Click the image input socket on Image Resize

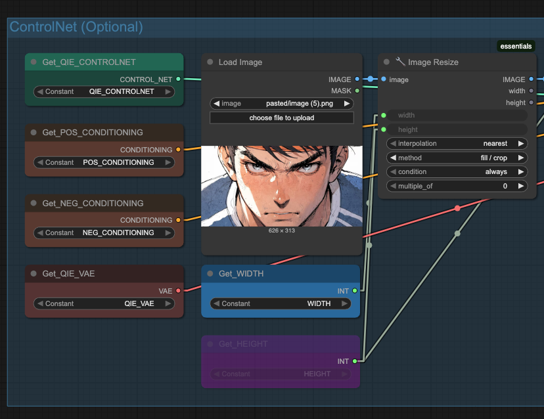point(383,79)
